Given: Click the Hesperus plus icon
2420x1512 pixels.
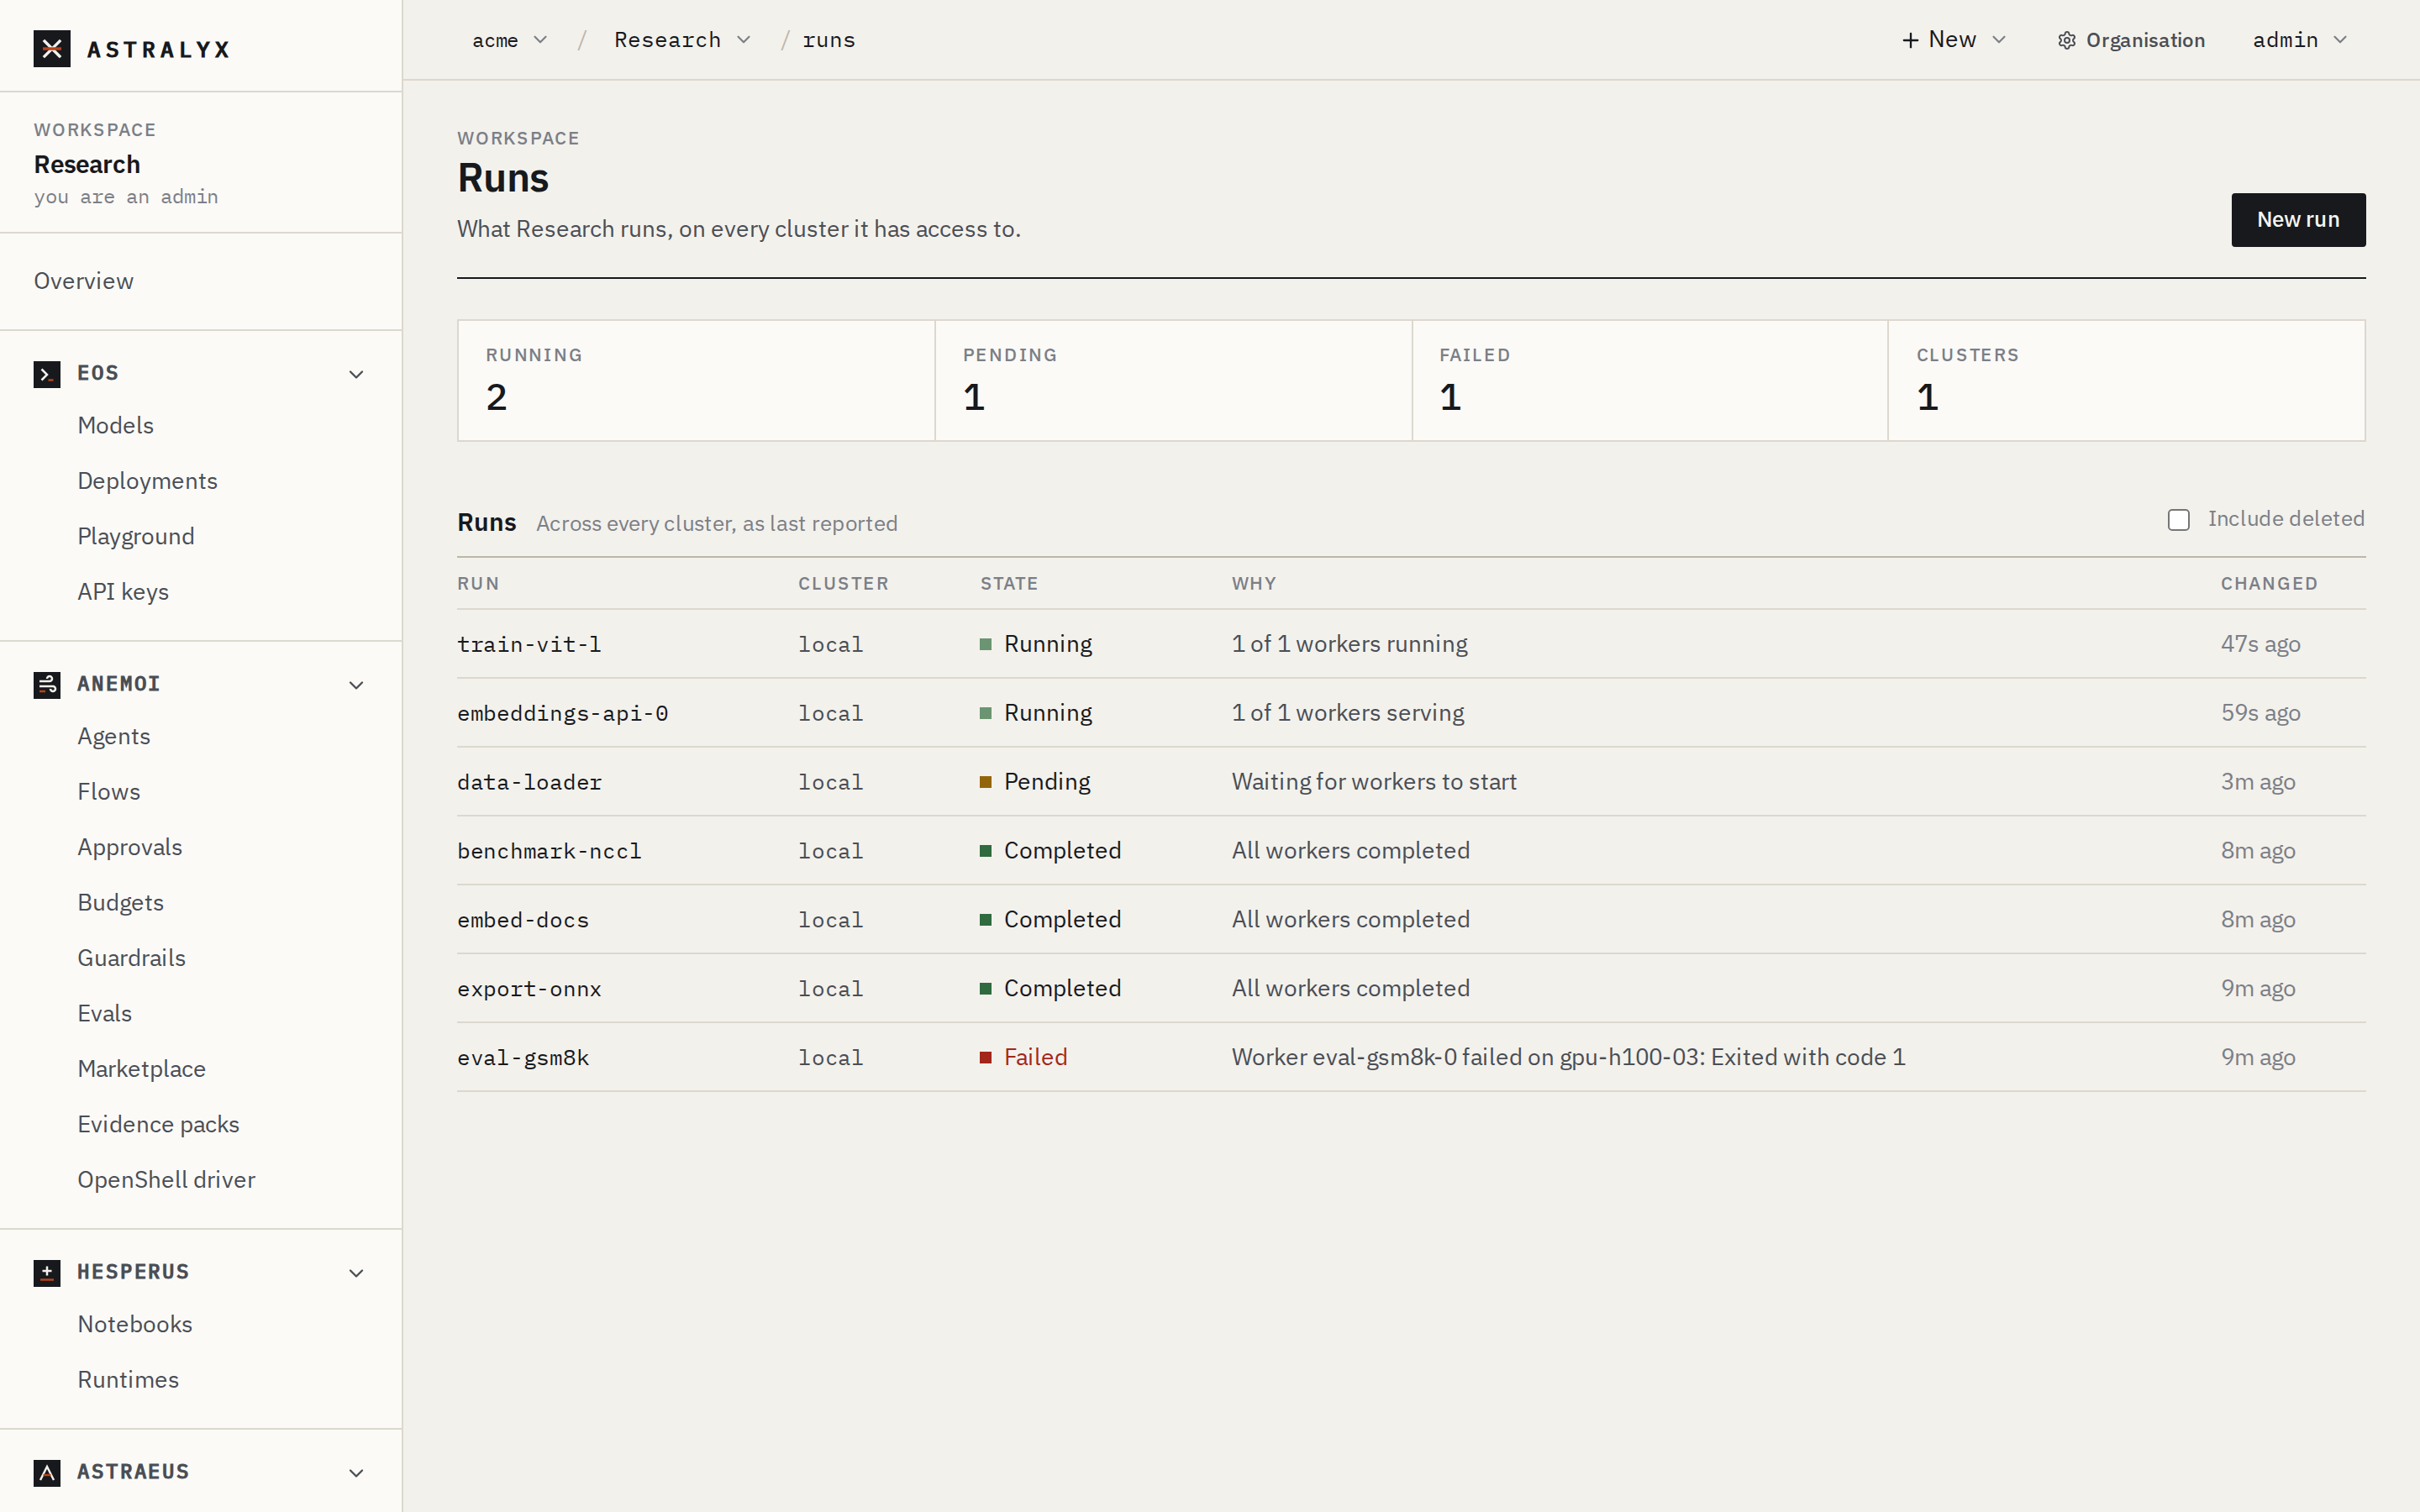Looking at the screenshot, I should (47, 1273).
